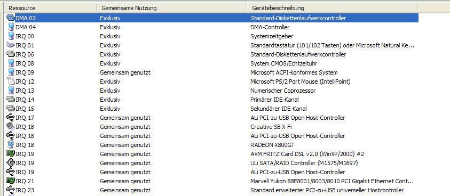Click the floppy controller icon for DMA 02
Screen dimensions: 450x196
11,18
